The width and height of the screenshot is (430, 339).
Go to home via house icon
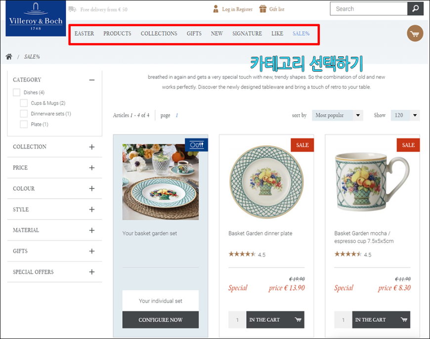point(9,57)
